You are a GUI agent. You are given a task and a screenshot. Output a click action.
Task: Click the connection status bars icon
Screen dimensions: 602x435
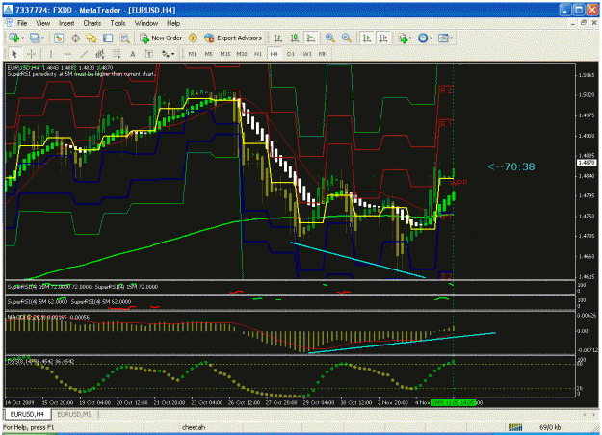click(x=515, y=427)
